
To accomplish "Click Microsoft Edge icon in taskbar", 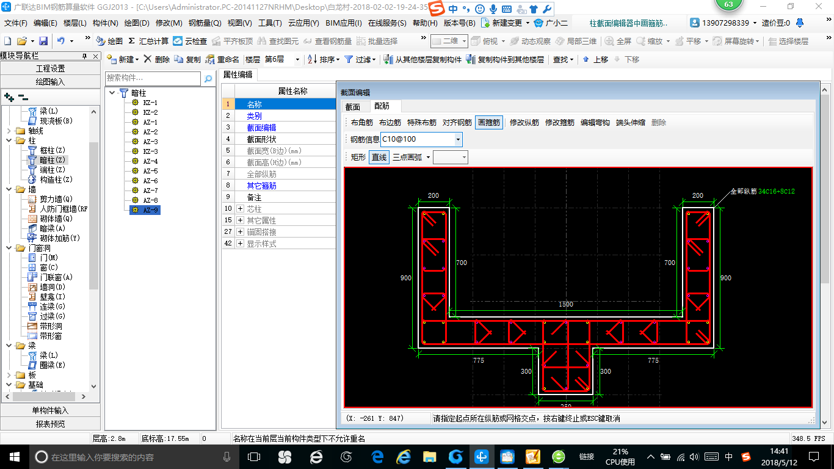I will tap(377, 456).
